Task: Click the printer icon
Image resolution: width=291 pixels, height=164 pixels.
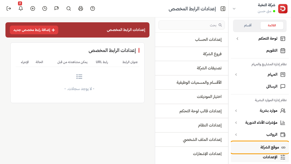Action: (x=81, y=8)
